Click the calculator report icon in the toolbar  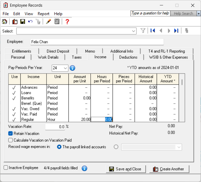[57, 21]
